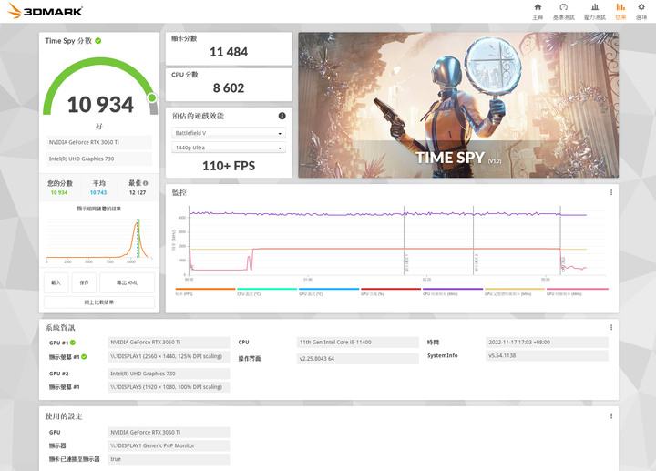Click NVIDIA GeForce RTX 3060 Ti under score gauge
Viewport: 656px width, 471px height.
pos(99,142)
